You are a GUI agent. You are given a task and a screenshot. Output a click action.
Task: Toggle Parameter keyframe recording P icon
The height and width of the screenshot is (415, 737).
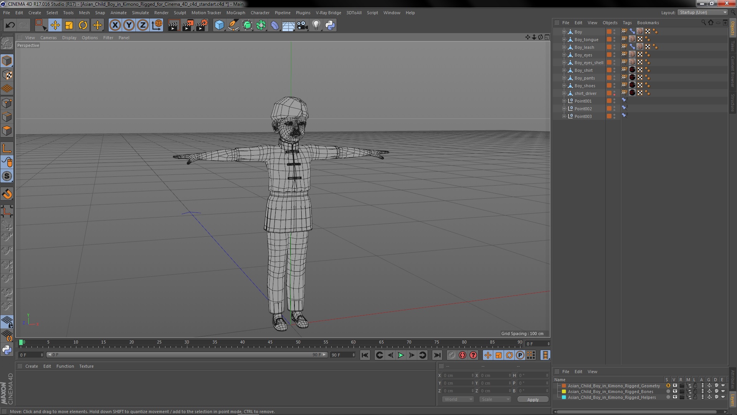click(x=520, y=355)
